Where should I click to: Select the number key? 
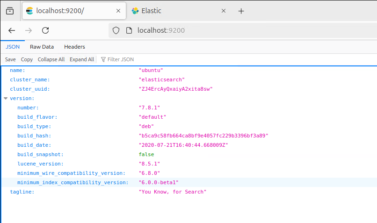pyautogui.click(x=28, y=108)
